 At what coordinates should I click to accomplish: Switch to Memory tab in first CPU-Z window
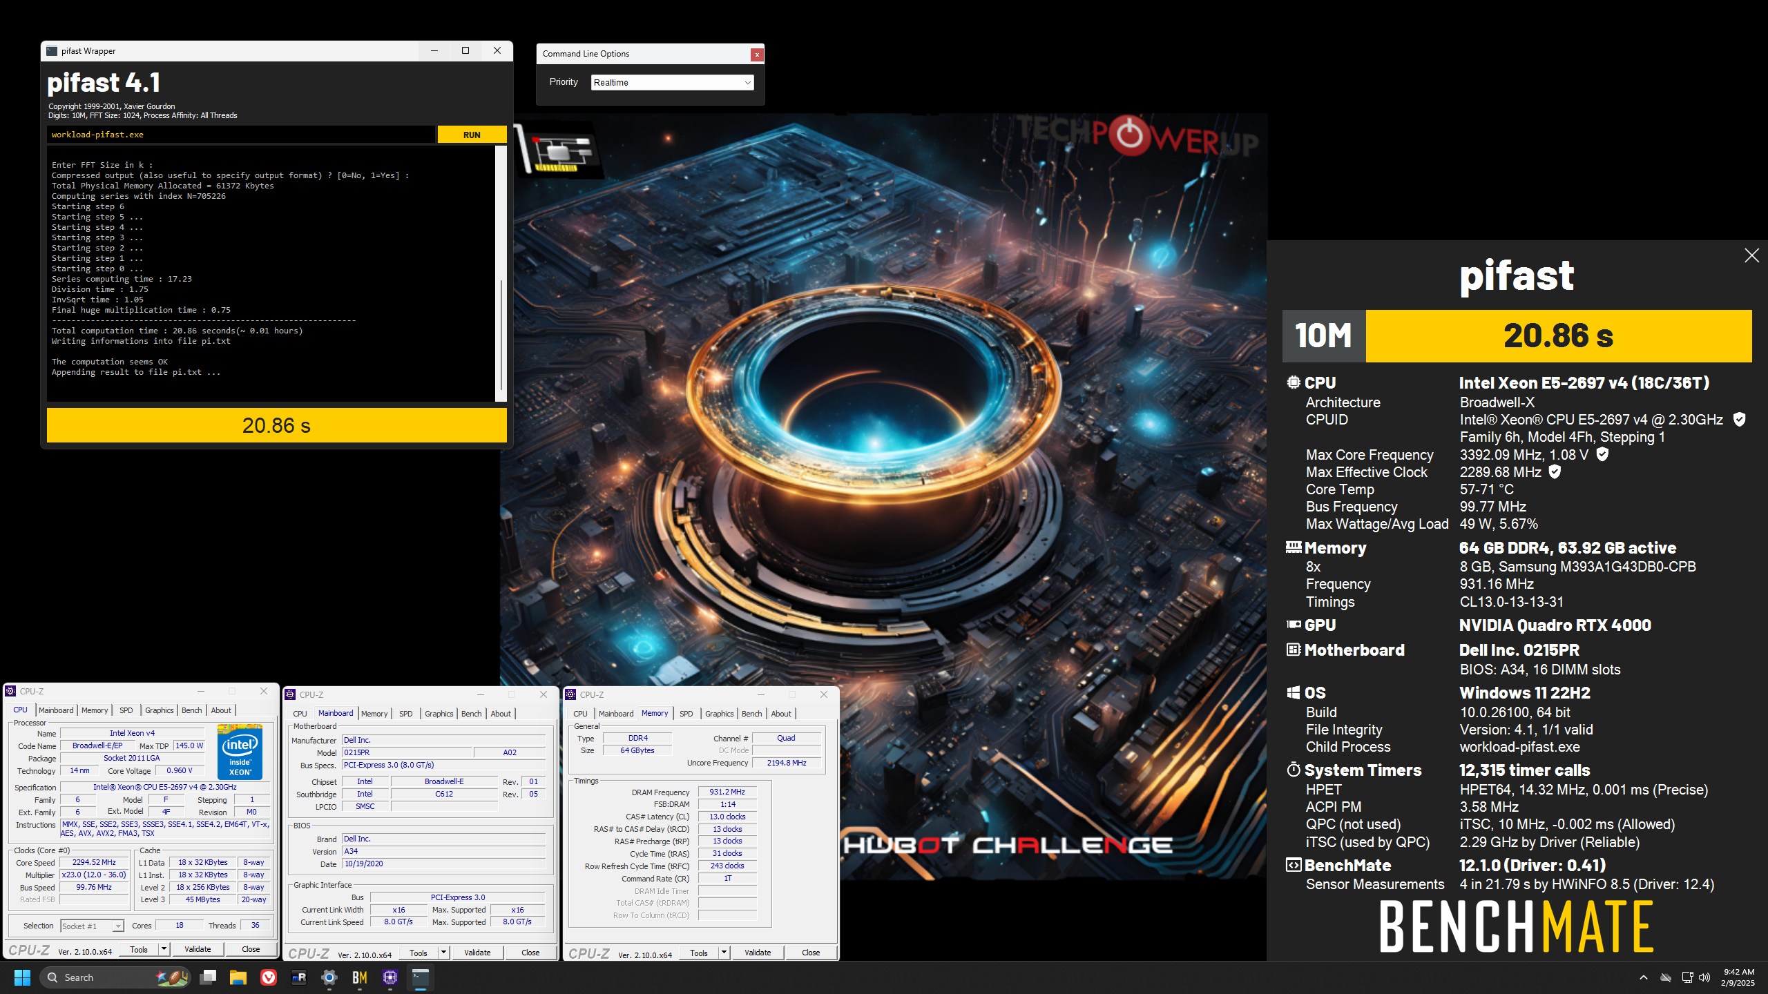coord(95,710)
